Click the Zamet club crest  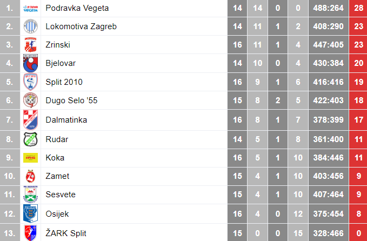pos(30,176)
